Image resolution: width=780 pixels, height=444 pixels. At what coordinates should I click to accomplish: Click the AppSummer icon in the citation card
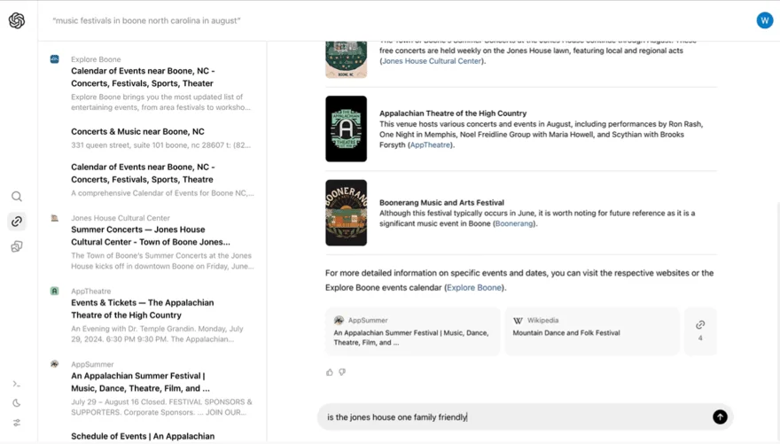tap(339, 320)
